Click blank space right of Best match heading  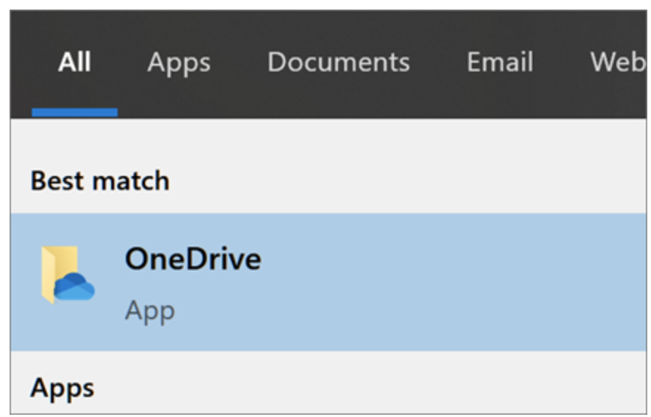pos(405,181)
